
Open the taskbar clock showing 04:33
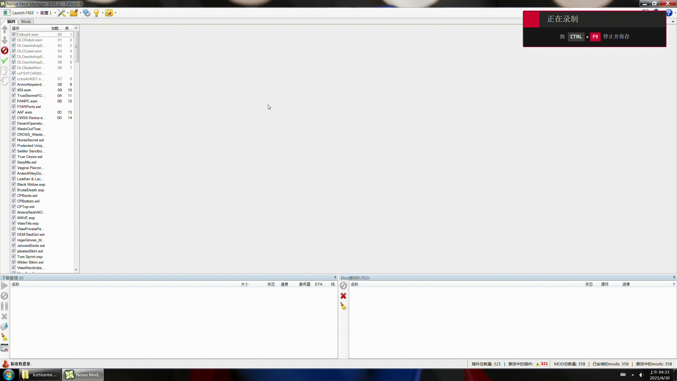[x=660, y=375]
